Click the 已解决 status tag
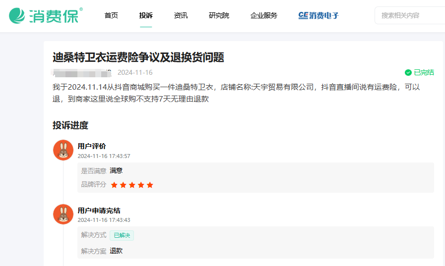This screenshot has width=445, height=266. coord(122,235)
